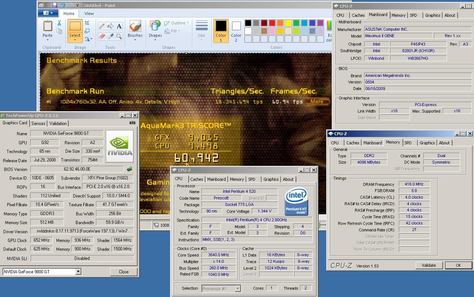This screenshot has width=474, height=297.
Task: Open the GPU-Z graphics card selection dropdown
Action: (78, 271)
